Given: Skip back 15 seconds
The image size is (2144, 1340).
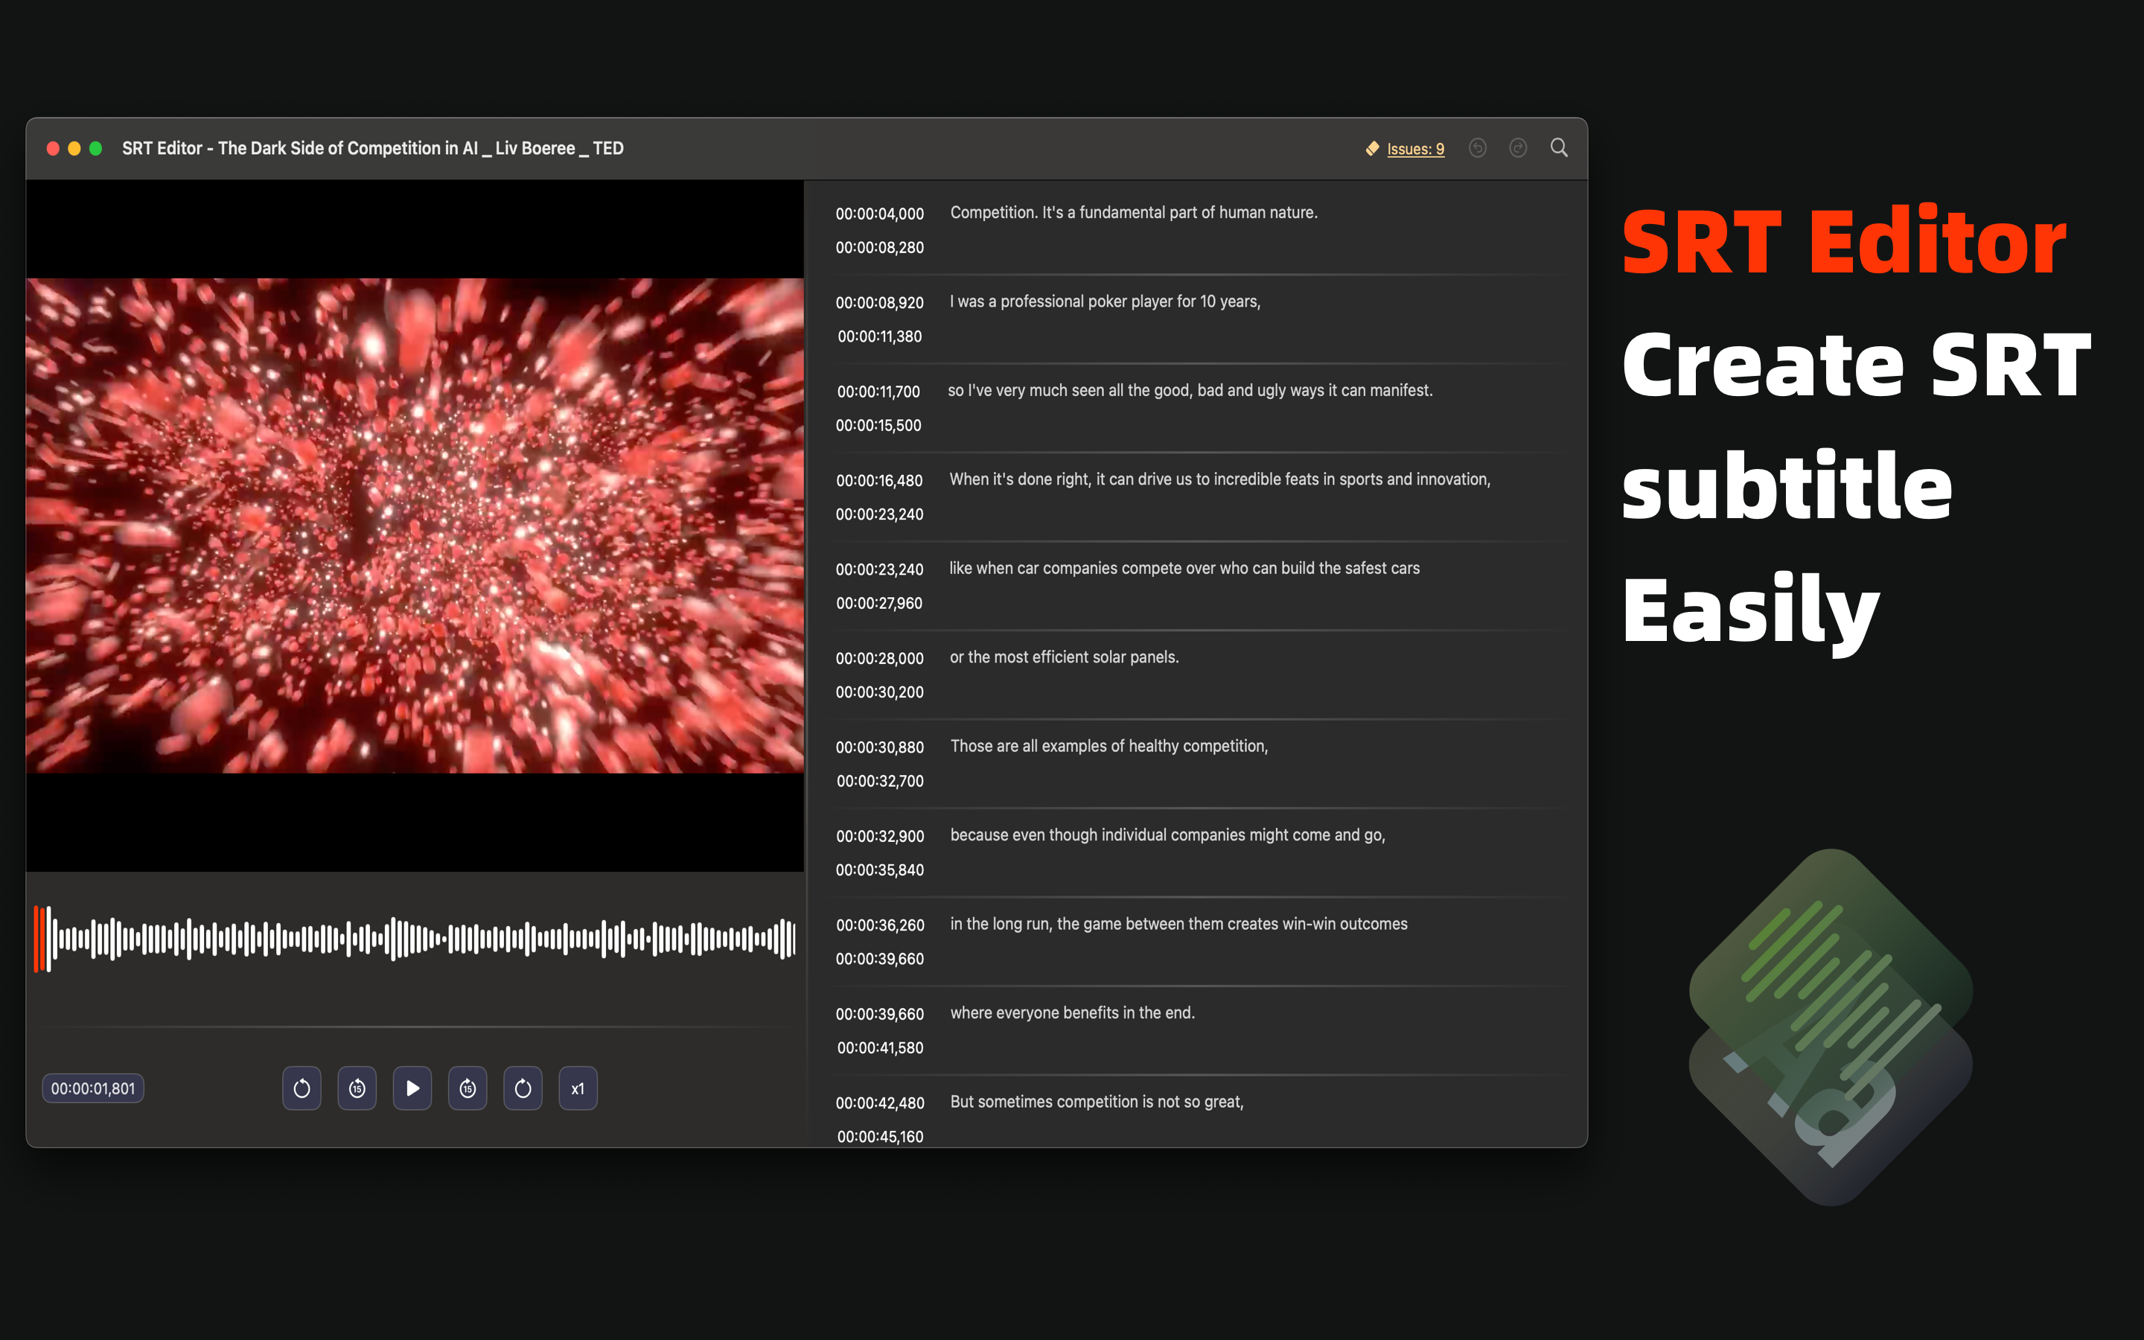Looking at the screenshot, I should click(357, 1088).
